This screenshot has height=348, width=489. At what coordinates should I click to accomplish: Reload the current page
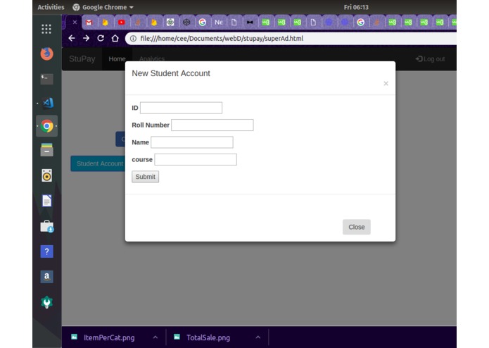101,38
